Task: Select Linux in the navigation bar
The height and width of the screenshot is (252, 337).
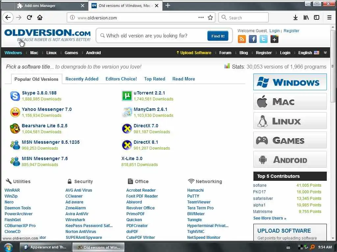Action: click(51, 53)
